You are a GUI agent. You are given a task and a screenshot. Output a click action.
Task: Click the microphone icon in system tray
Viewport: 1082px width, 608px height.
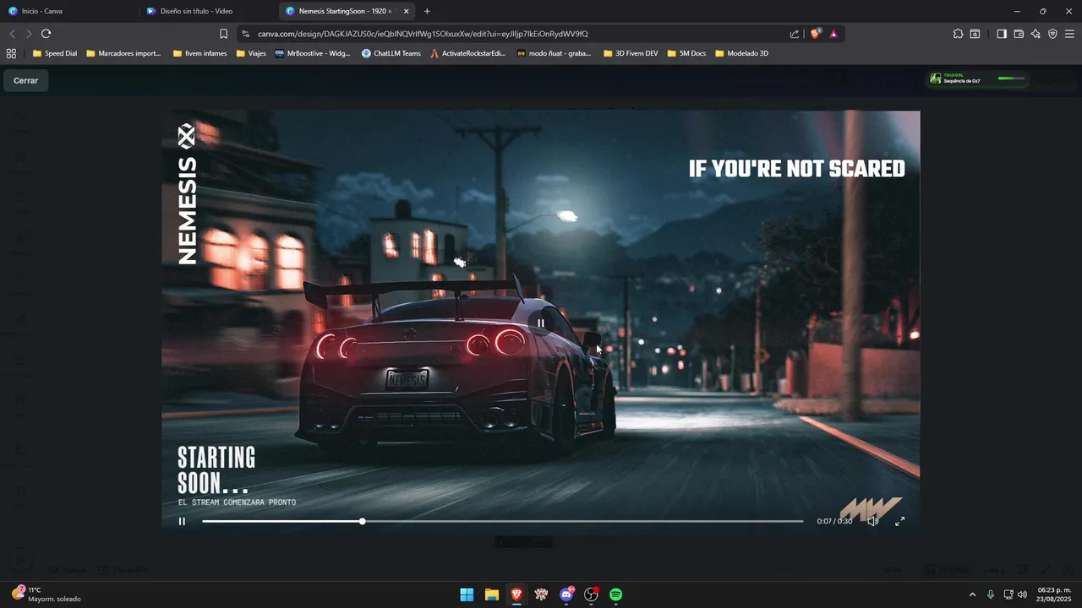tap(990, 594)
